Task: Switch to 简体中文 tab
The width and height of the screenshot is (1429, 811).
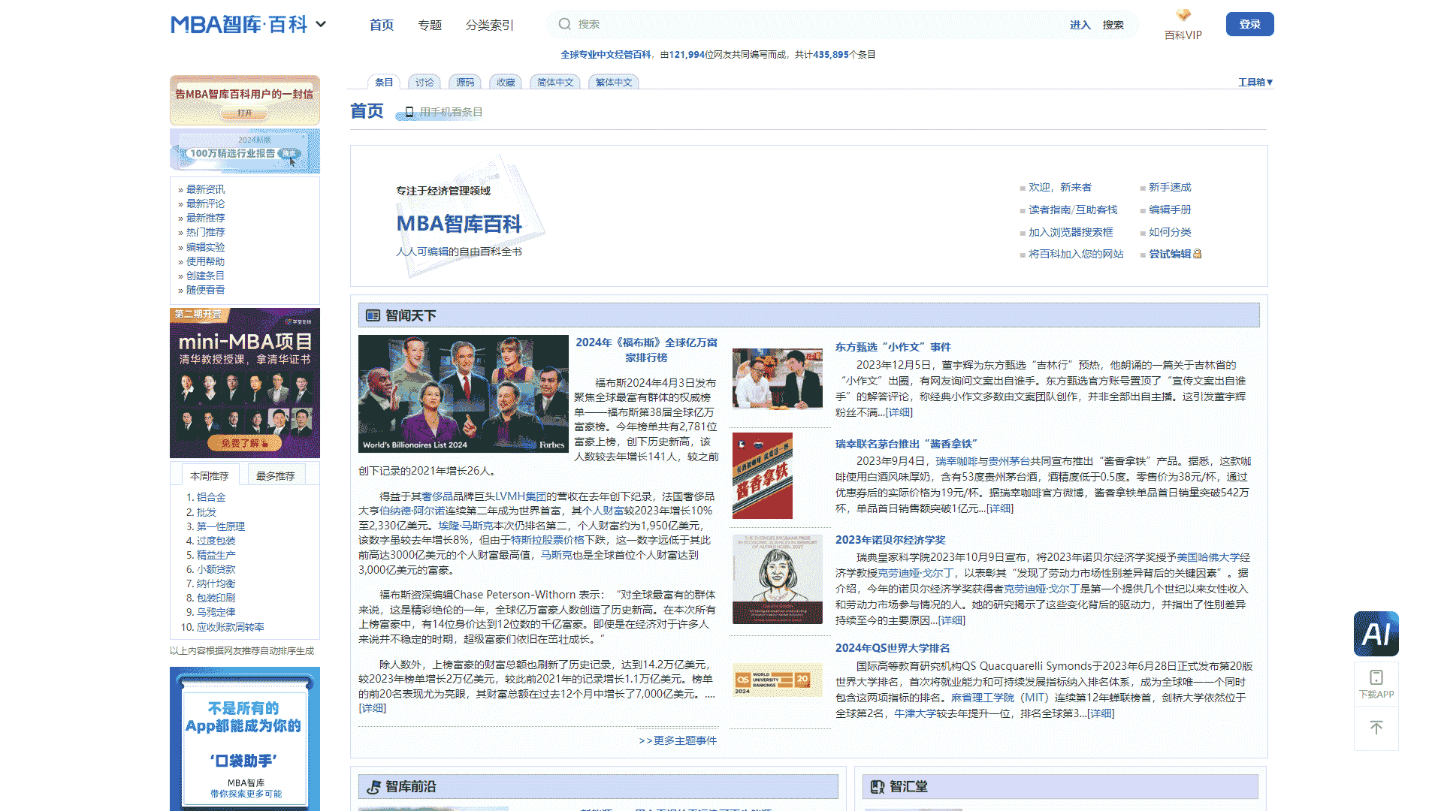Action: (x=555, y=82)
